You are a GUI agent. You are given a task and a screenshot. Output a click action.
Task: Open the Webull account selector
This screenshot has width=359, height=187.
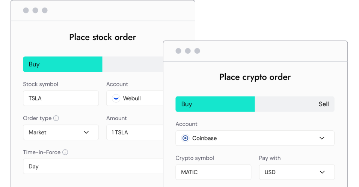pyautogui.click(x=135, y=98)
